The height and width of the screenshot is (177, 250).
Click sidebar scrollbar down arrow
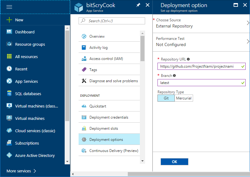67,162
